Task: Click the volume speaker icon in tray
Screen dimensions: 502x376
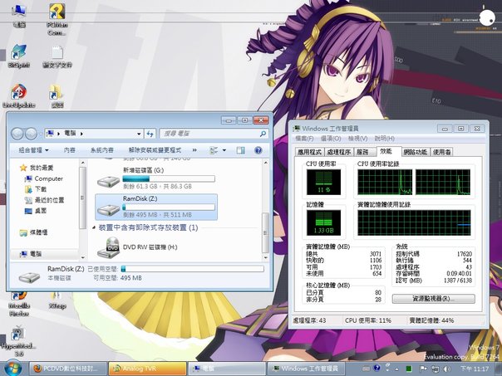Action: coord(447,369)
